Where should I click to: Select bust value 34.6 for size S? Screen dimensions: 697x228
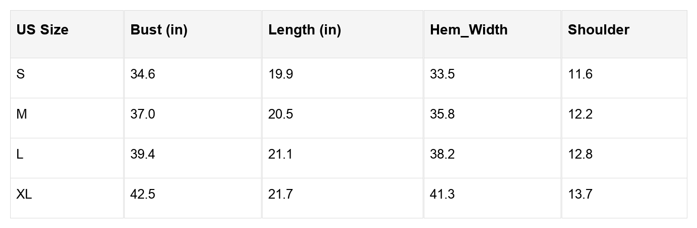[142, 74]
